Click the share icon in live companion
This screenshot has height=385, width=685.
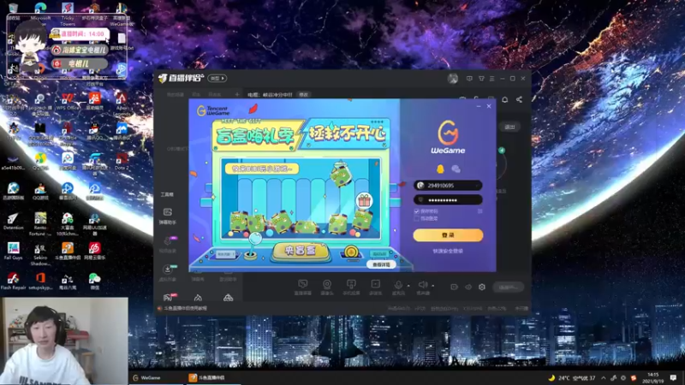(519, 99)
